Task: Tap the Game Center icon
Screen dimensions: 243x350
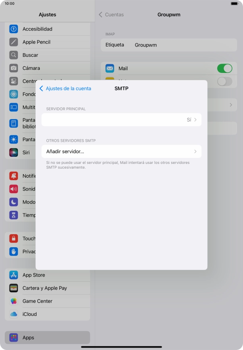Action: click(x=14, y=301)
